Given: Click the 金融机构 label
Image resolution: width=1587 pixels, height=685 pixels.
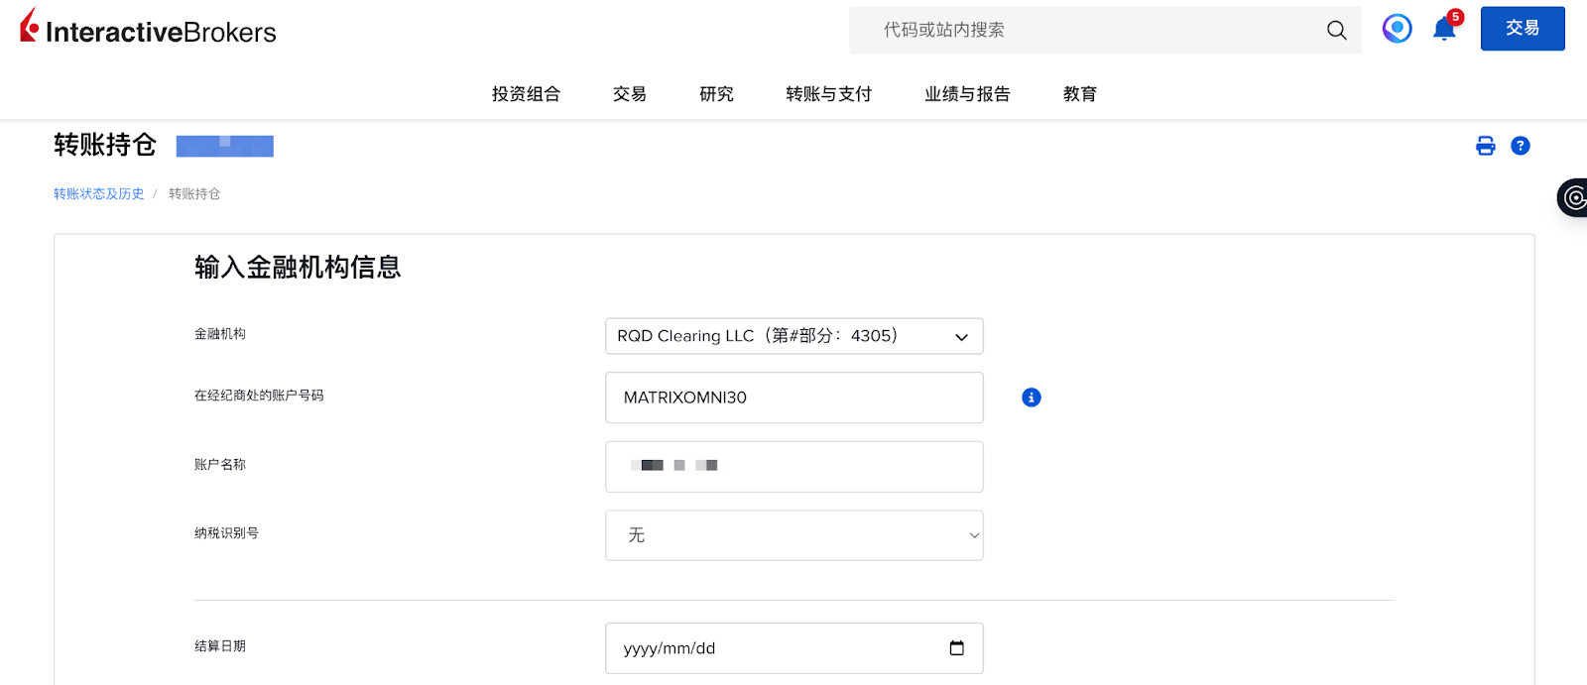Looking at the screenshot, I should (220, 334).
